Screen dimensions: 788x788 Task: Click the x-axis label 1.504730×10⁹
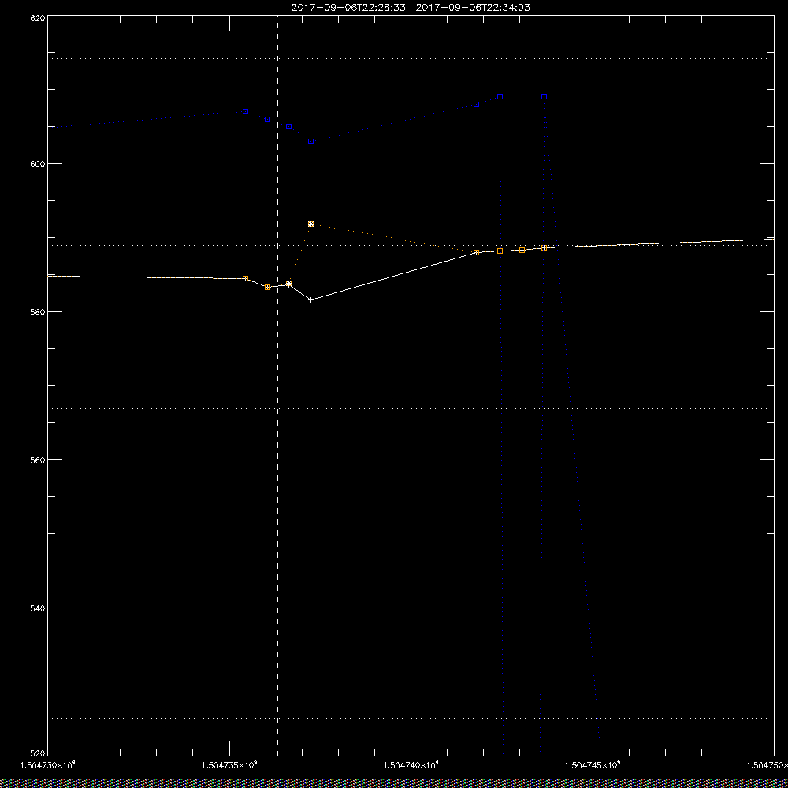pyautogui.click(x=48, y=765)
